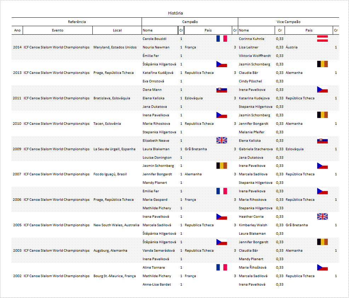This screenshot has height=298, width=349.
Task: Click the year 2002 cell
Action: click(17, 276)
